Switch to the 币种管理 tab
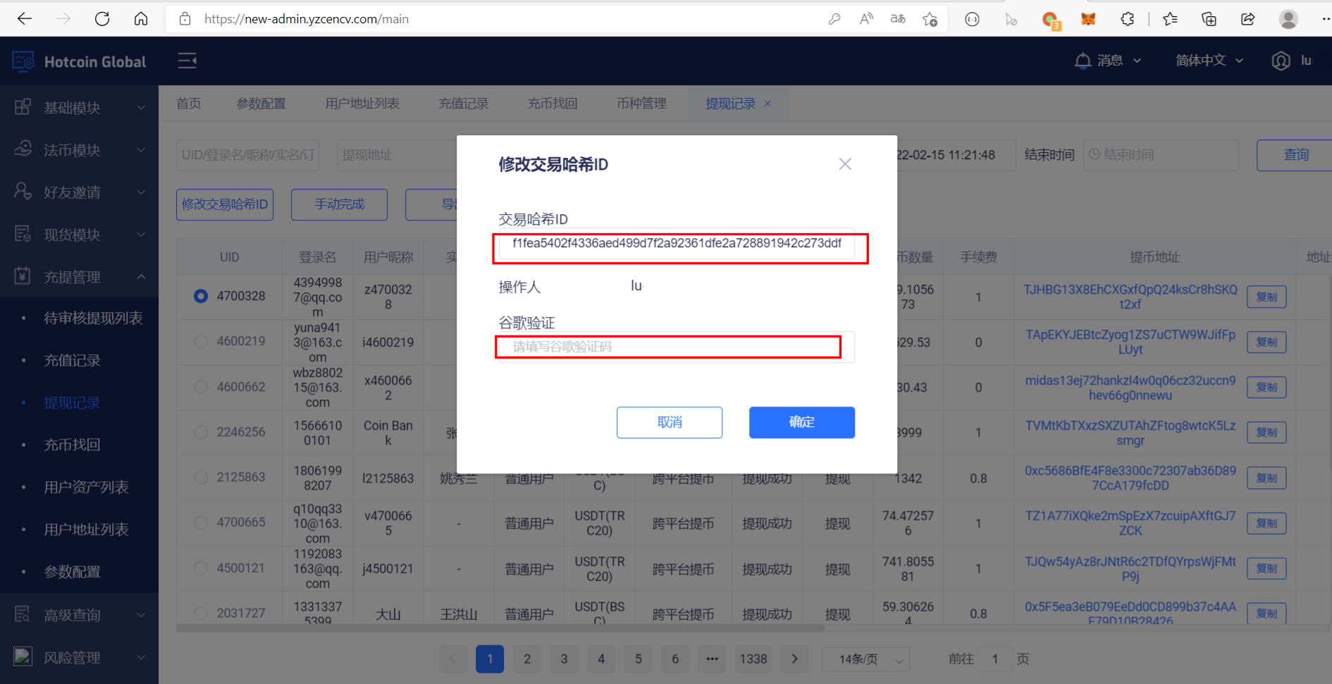Screen dimensions: 1332x684 pos(641,104)
